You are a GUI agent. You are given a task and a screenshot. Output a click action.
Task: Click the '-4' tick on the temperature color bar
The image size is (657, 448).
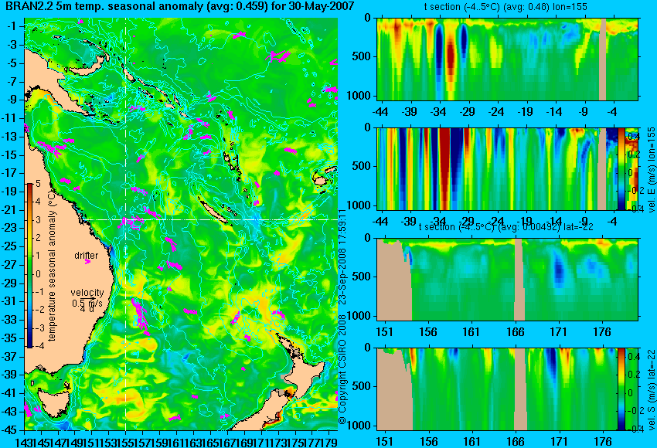38,346
